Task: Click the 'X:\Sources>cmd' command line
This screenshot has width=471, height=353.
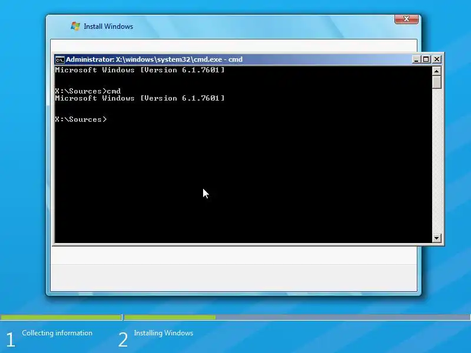Action: click(x=88, y=91)
